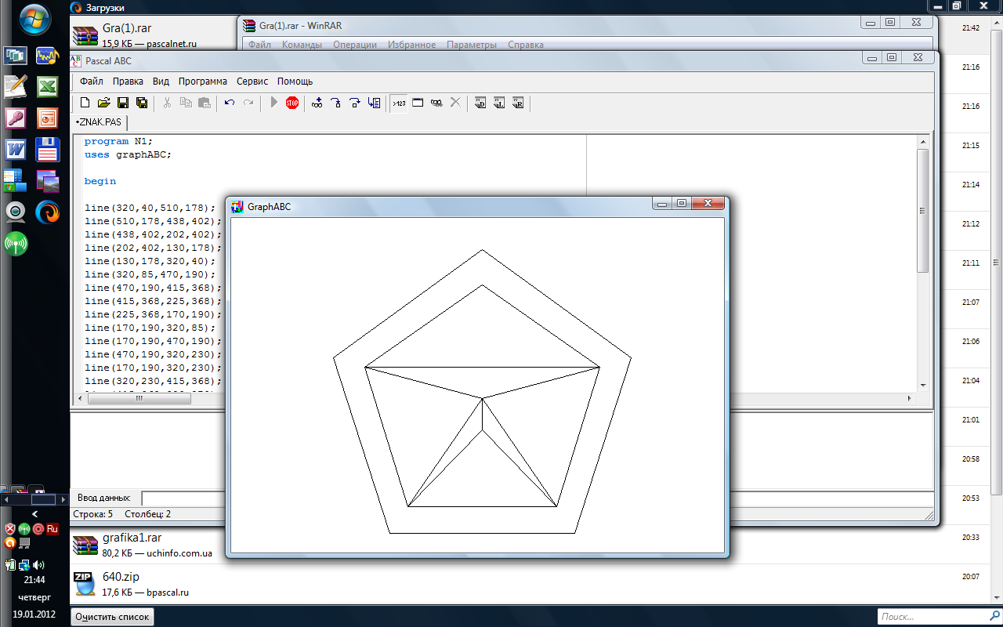Click the 'uses graphABC;' code line
1003x627 pixels.
[128, 154]
